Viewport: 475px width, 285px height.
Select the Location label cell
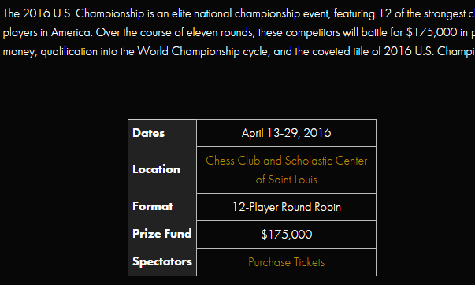coord(162,169)
